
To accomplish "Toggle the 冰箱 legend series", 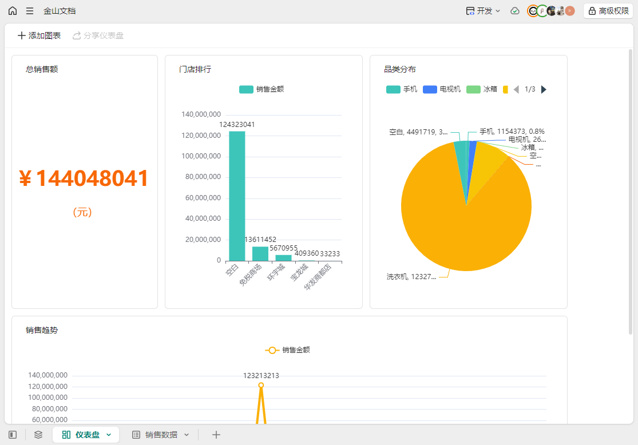I will pyautogui.click(x=482, y=89).
